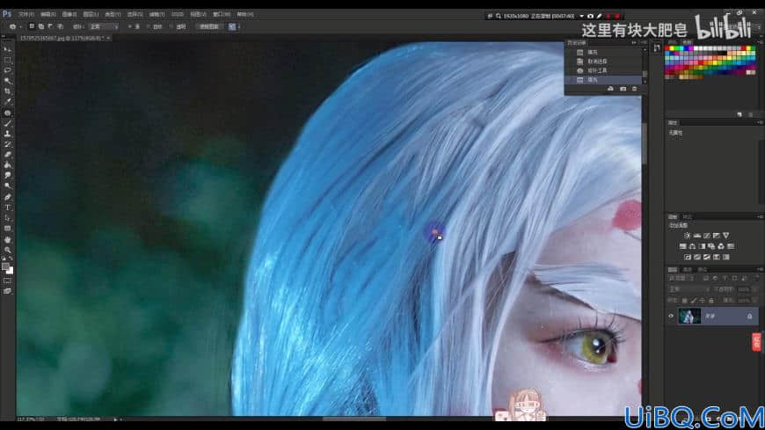Click the trash icon in History panel
The width and height of the screenshot is (765, 430).
point(634,89)
